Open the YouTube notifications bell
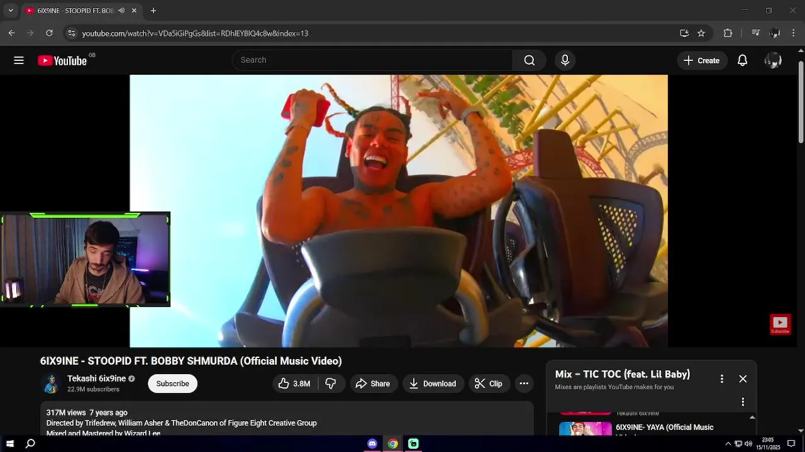Screen dimensions: 805x452 tap(742, 60)
